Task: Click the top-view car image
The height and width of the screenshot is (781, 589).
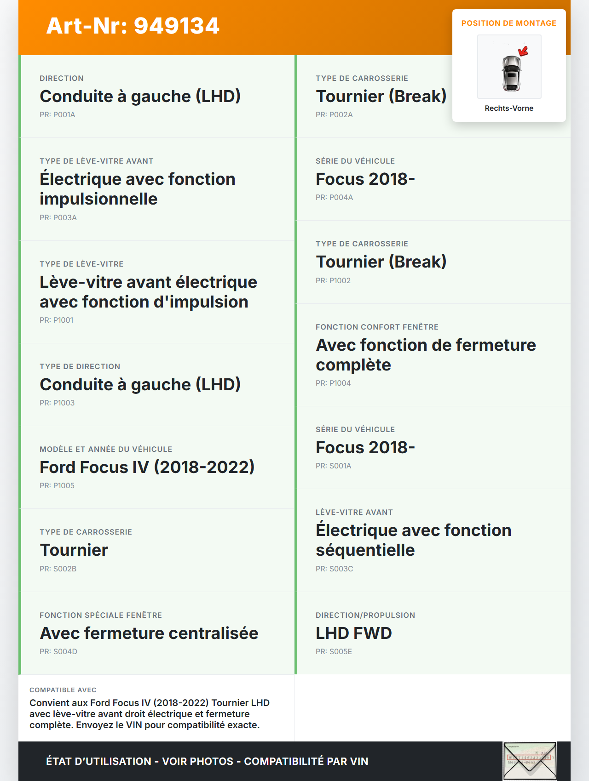Action: (x=510, y=73)
